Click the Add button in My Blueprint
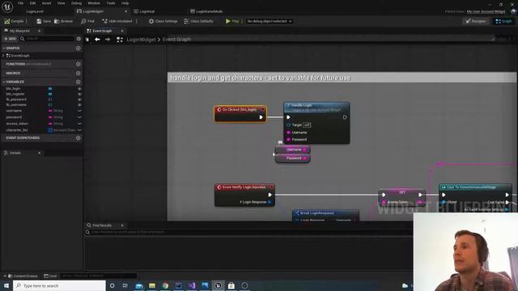 [x=10, y=39]
